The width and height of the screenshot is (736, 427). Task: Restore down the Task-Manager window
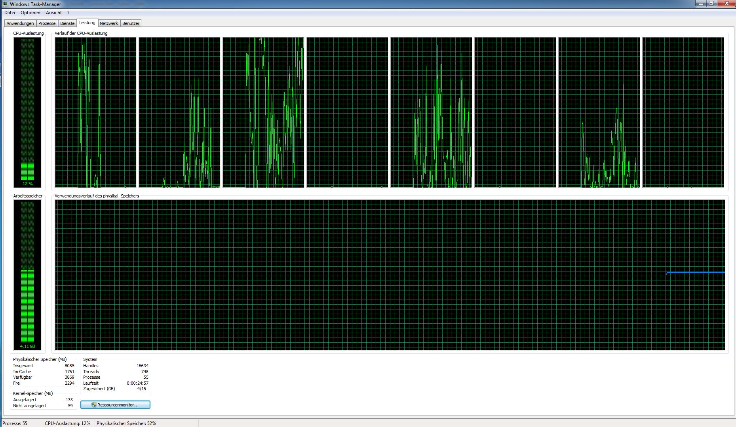pos(711,4)
